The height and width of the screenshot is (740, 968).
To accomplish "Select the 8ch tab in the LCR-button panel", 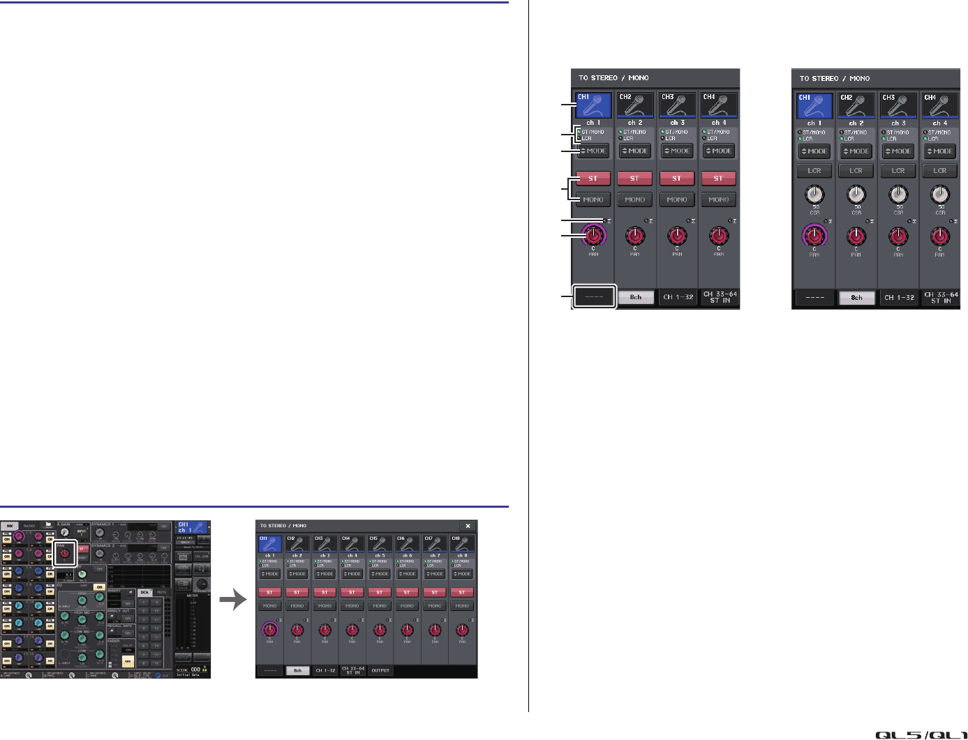I will (x=856, y=298).
